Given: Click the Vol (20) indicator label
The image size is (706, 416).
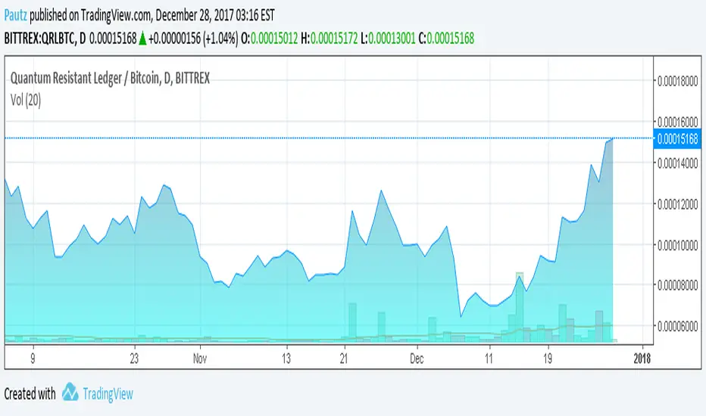Looking at the screenshot, I should coord(26,100).
